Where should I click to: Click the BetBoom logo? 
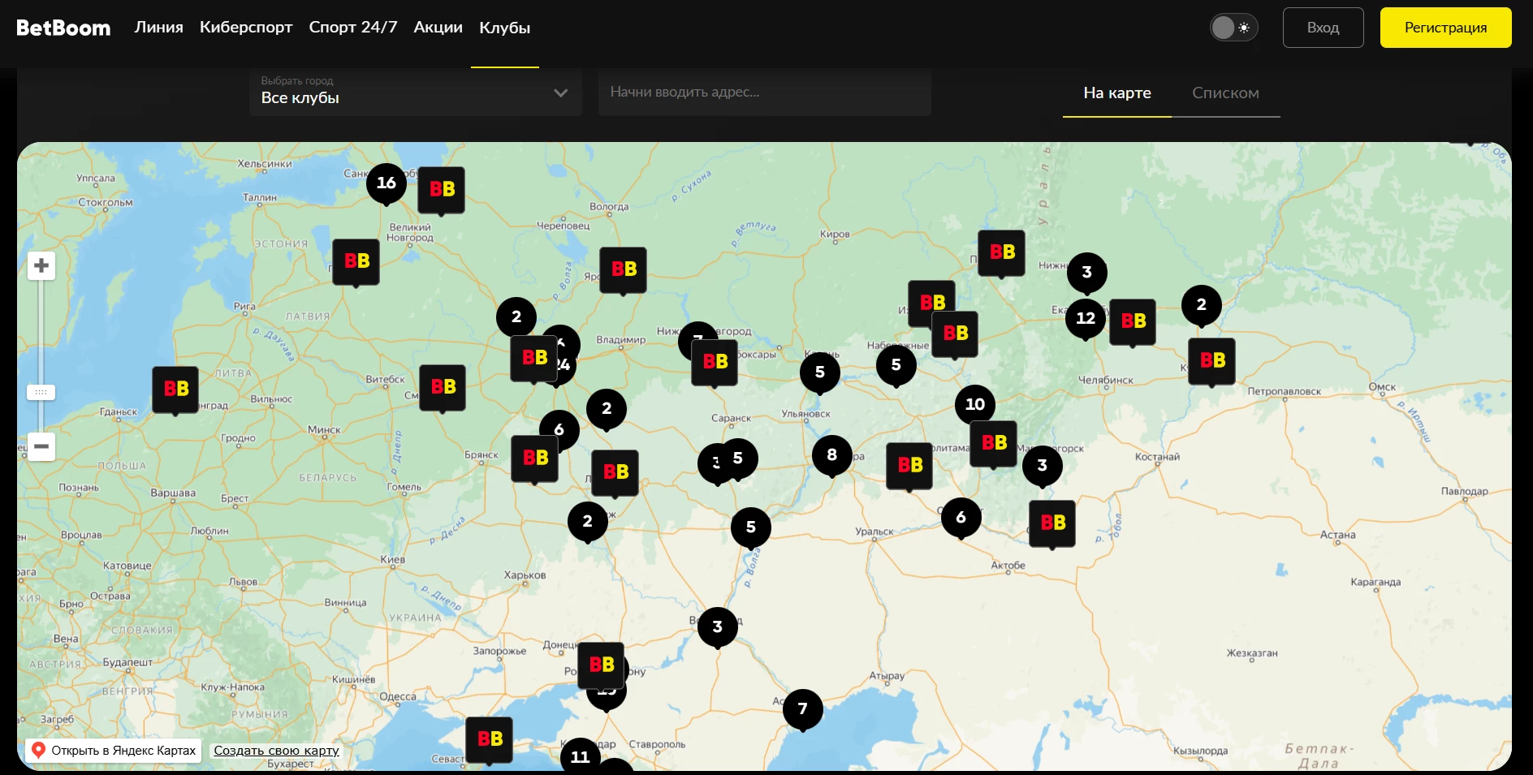pyautogui.click(x=63, y=28)
